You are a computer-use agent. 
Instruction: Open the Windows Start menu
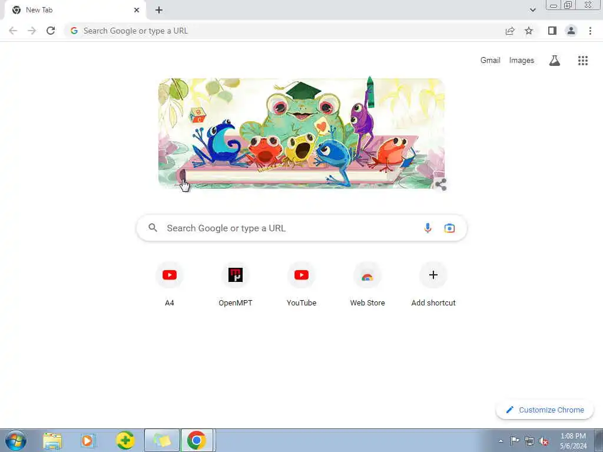16,440
